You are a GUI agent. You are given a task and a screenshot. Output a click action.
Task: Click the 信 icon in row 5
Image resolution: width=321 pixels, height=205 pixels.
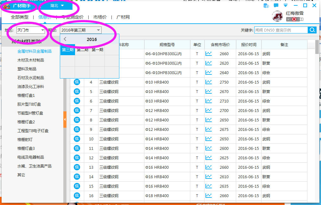77,91
